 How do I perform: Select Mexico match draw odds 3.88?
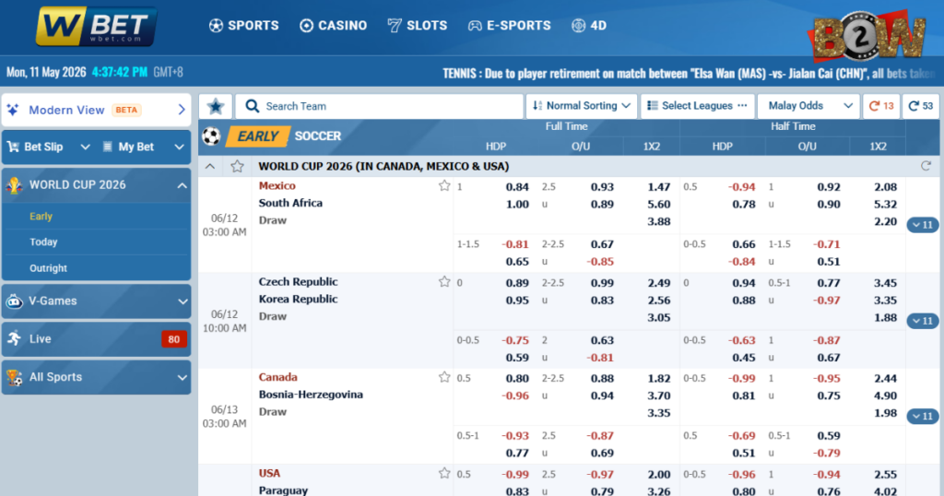click(x=658, y=222)
